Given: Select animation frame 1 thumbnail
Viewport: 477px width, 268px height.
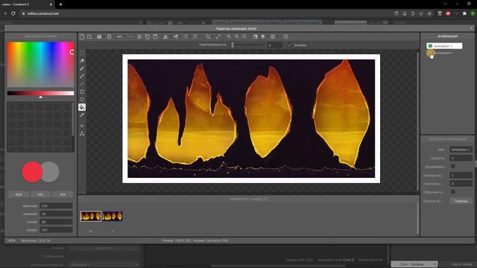Looking at the screenshot, I should pos(113,216).
